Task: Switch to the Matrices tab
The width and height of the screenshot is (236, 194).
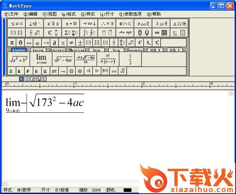Action: (x=77, y=50)
